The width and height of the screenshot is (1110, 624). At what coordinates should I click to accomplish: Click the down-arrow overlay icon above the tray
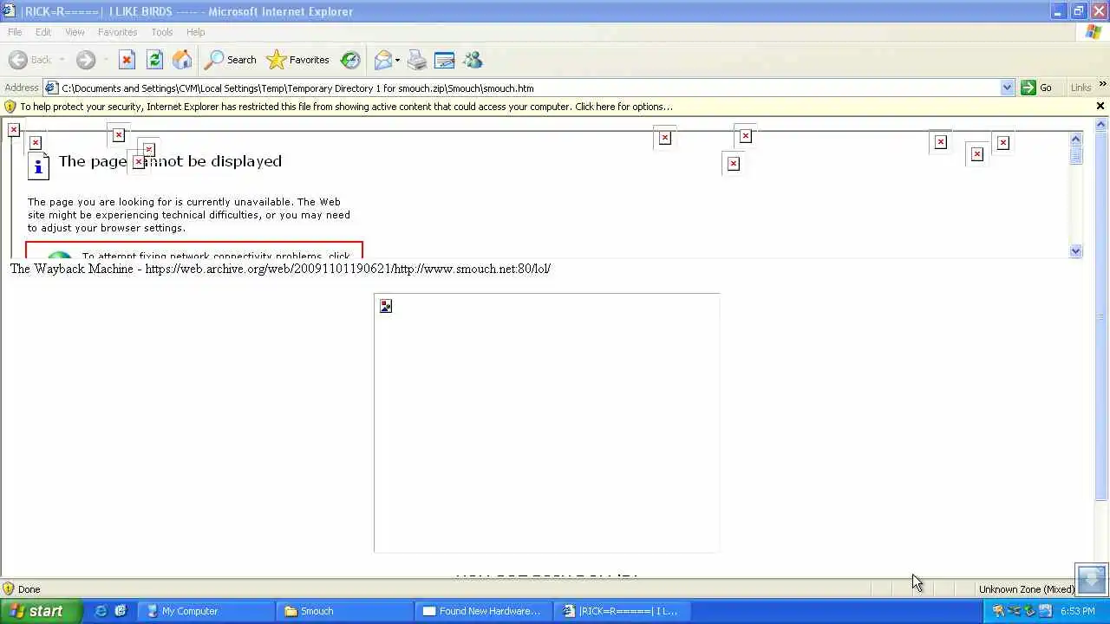(1092, 578)
